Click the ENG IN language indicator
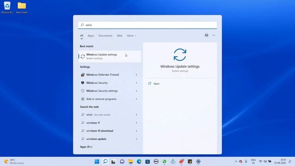The image size is (295, 166). (x=253, y=161)
